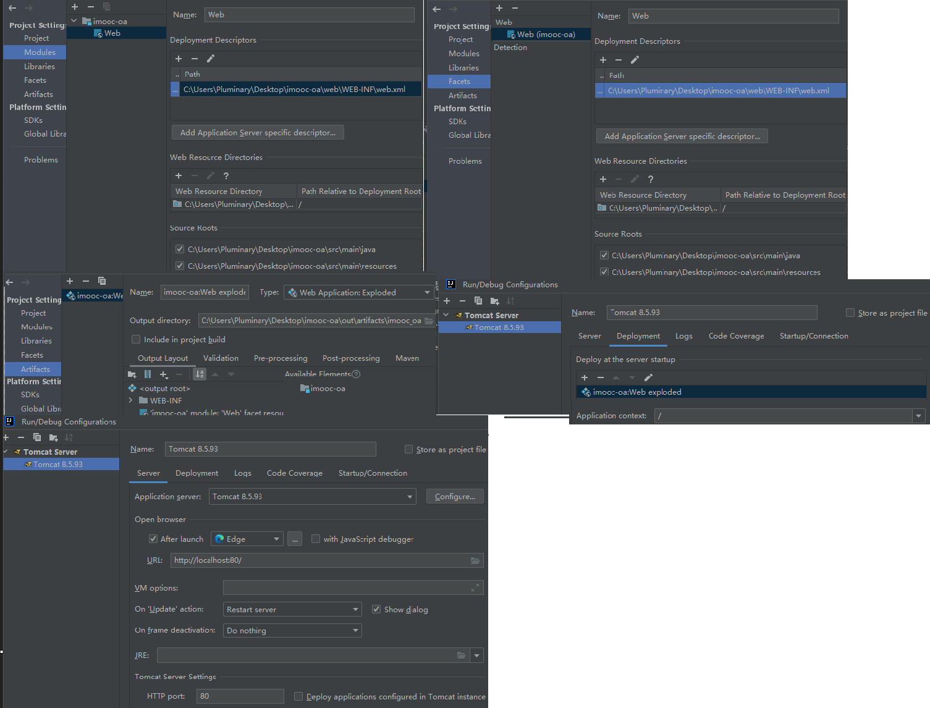Collapse imooc-oa module node in Modules pane
This screenshot has height=708, width=930.
[x=74, y=21]
